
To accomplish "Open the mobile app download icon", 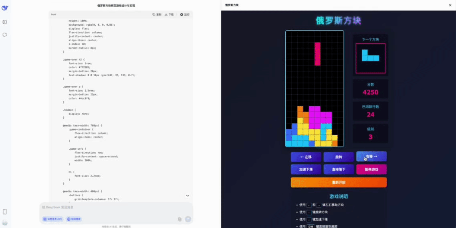I will pos(5,212).
